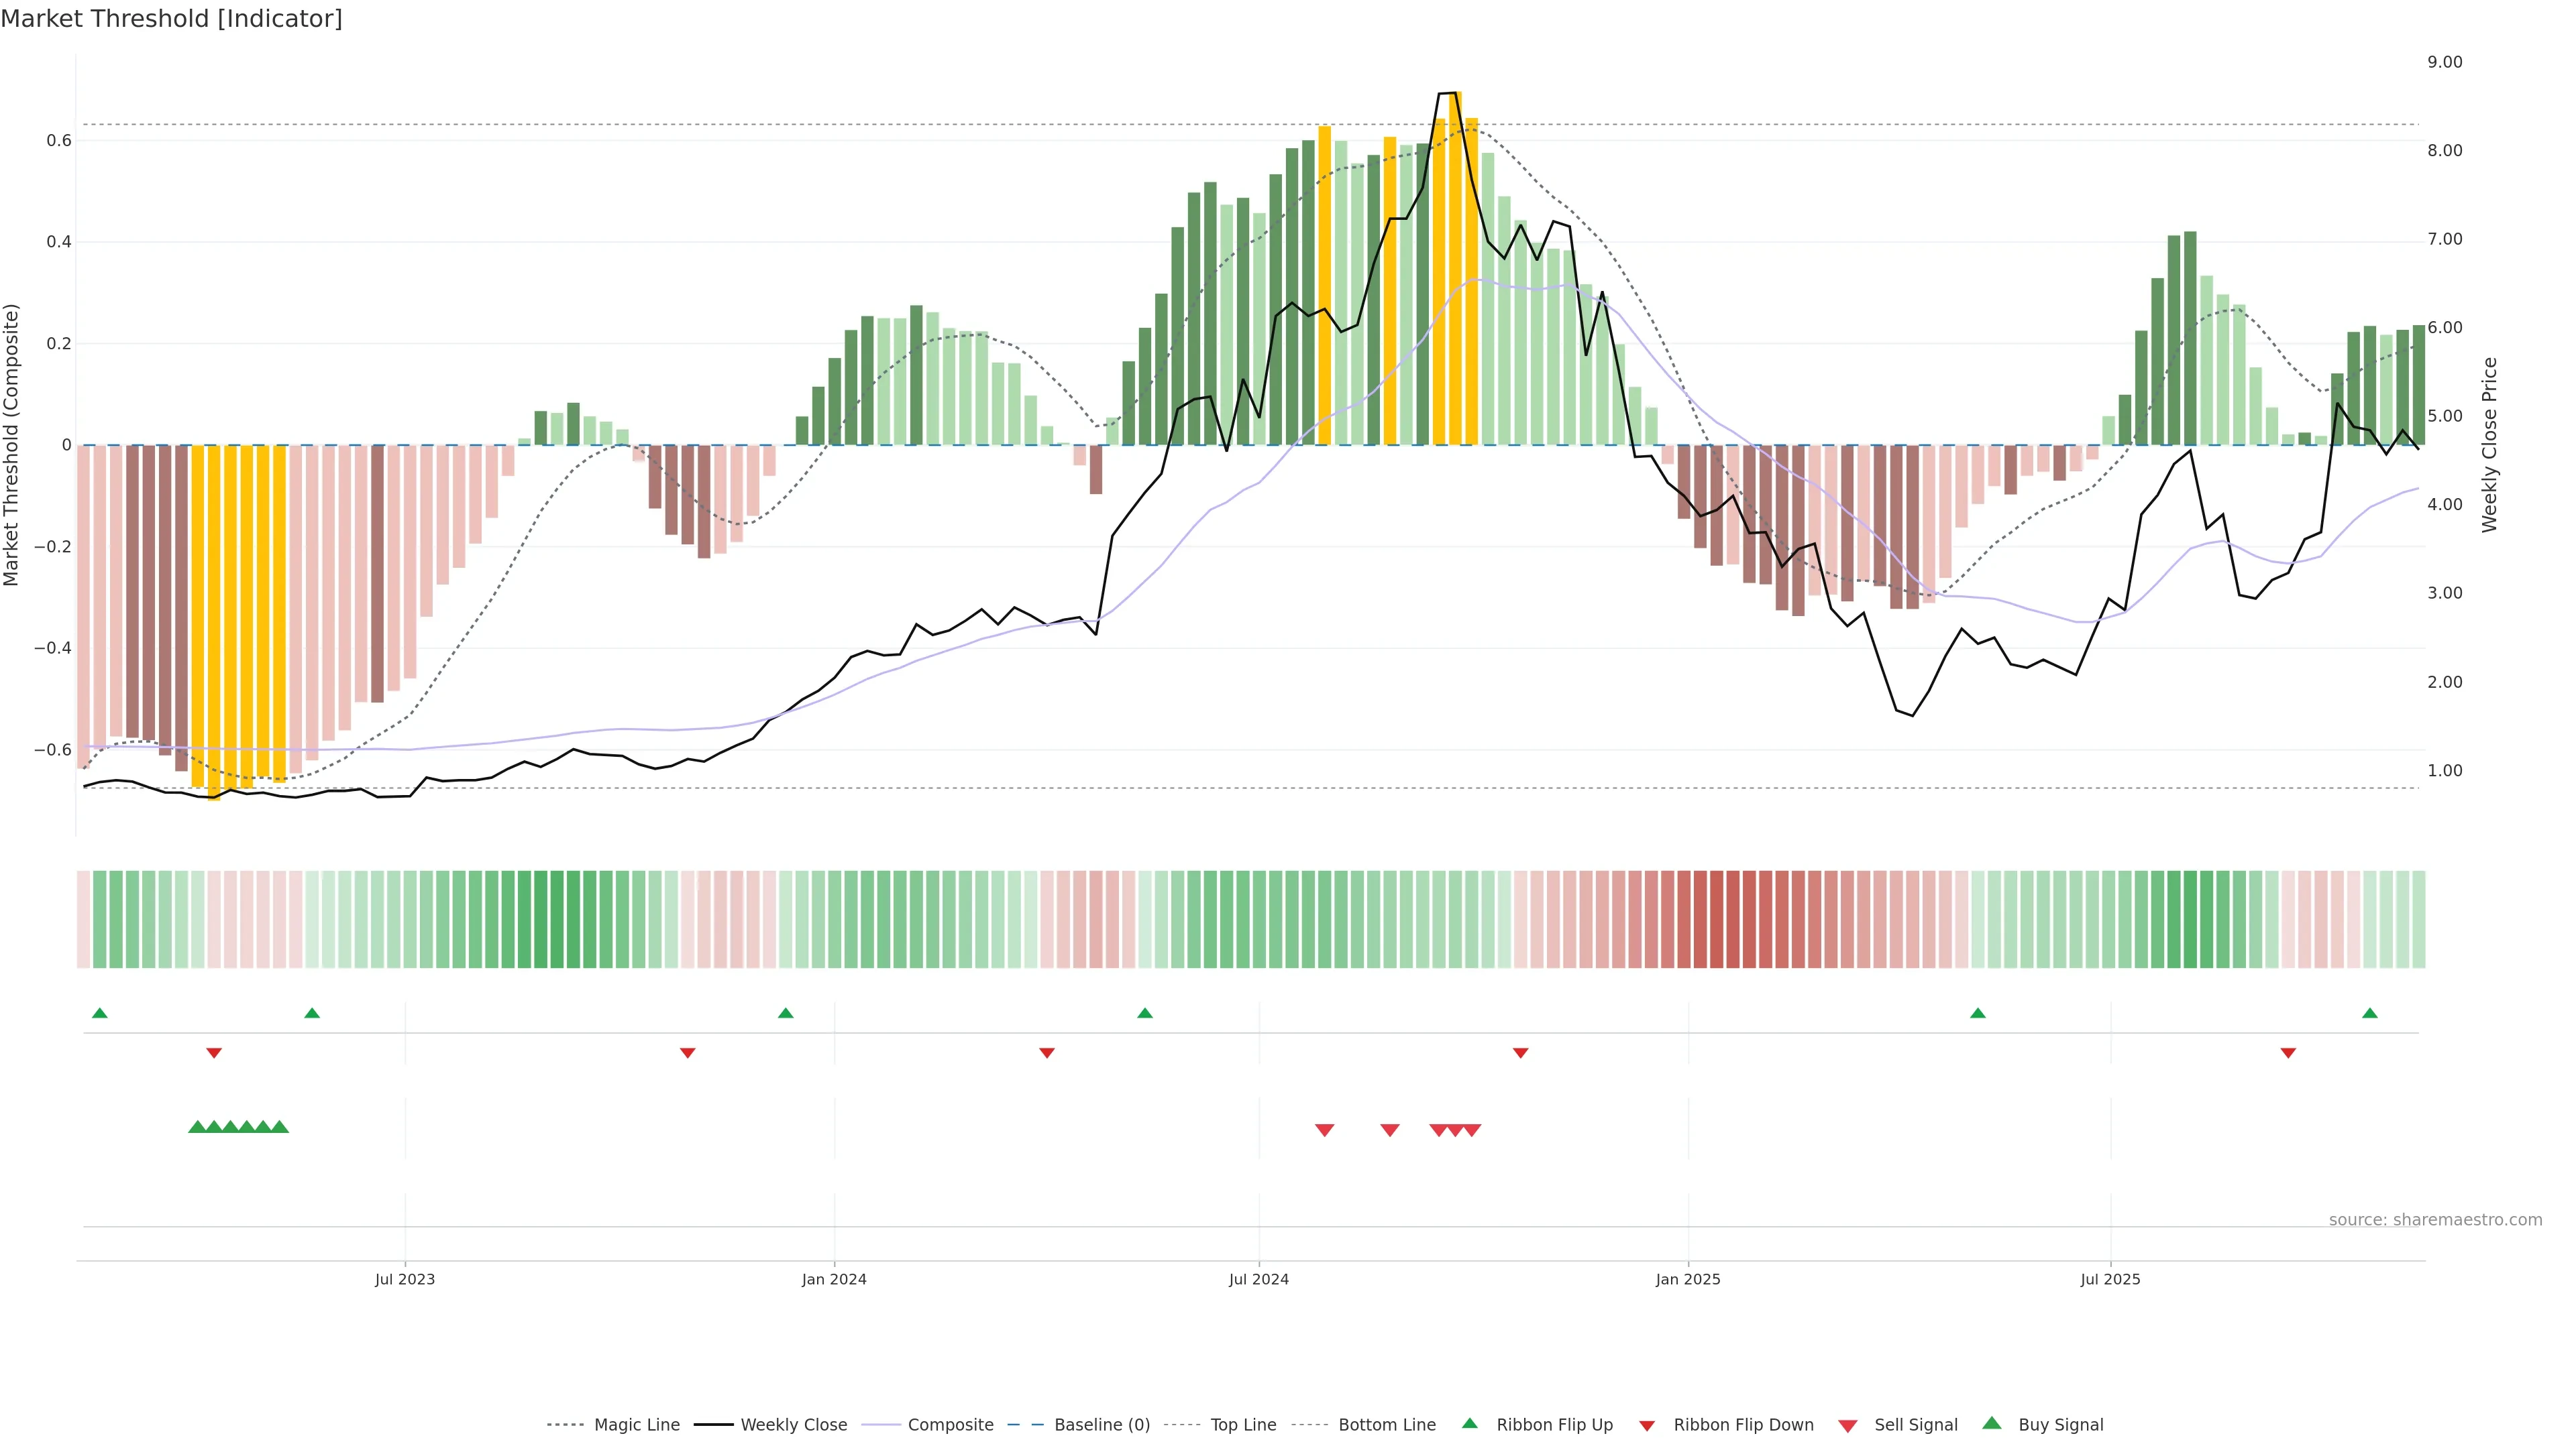Image resolution: width=2576 pixels, height=1448 pixels.
Task: Click the leftmost red Sell Signal marker
Action: point(1324,1130)
